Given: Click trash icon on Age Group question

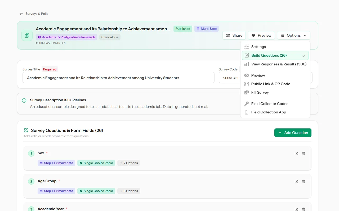Looking at the screenshot, I should coord(304,181).
